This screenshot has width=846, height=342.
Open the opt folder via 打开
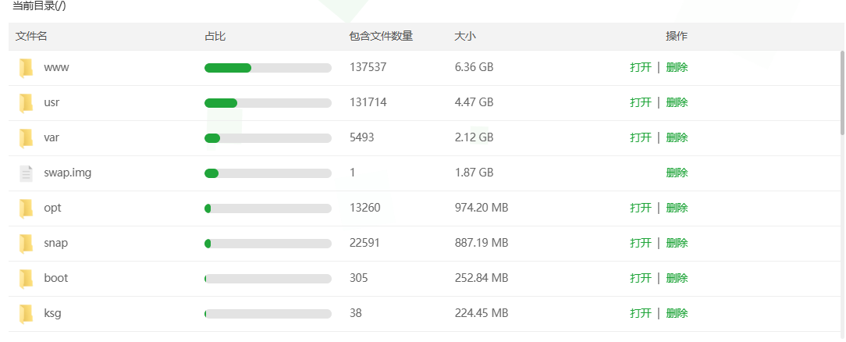tap(641, 208)
